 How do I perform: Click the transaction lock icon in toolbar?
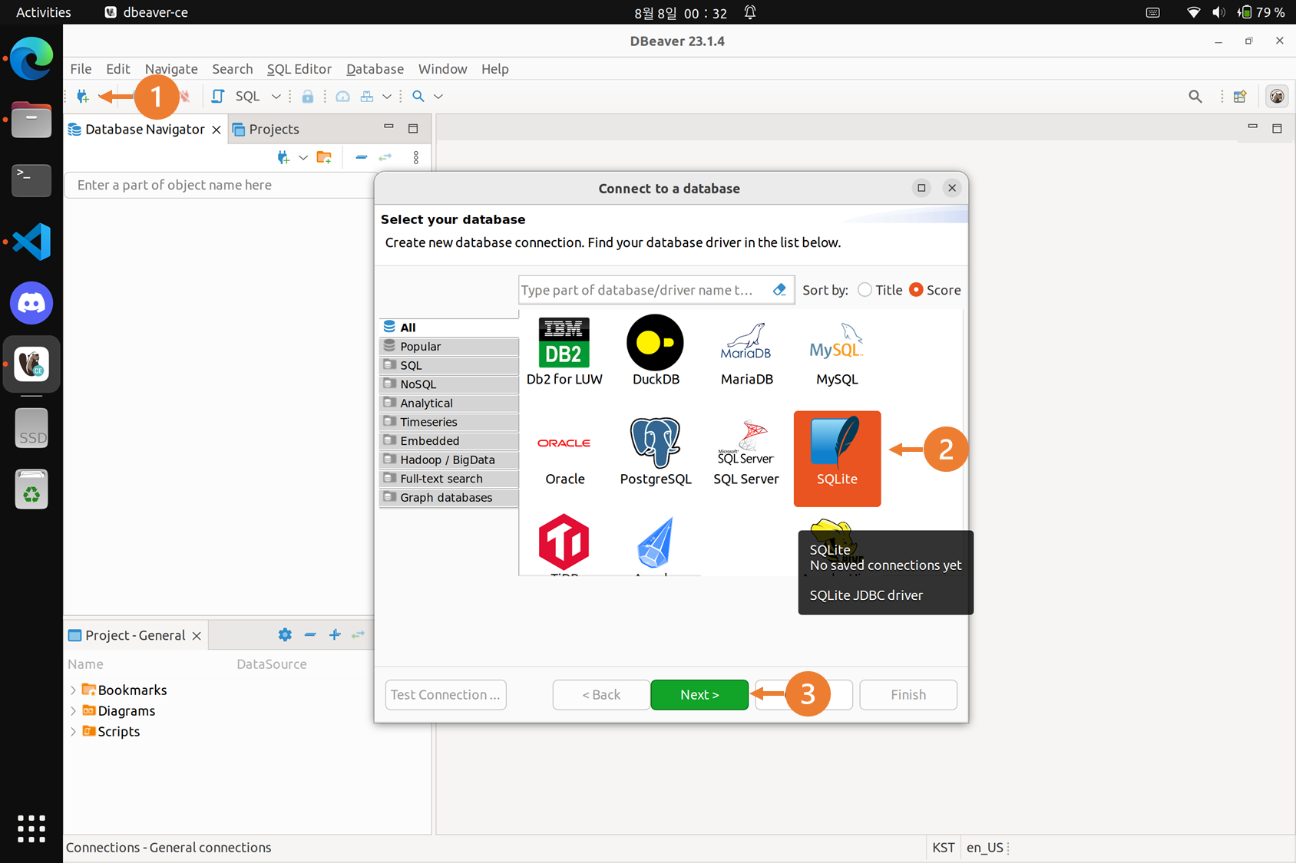click(307, 96)
